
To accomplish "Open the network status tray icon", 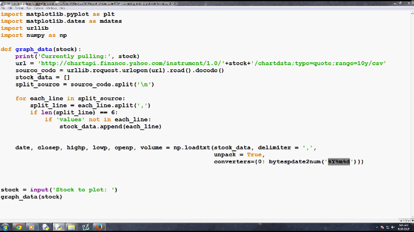I will tap(388, 227).
